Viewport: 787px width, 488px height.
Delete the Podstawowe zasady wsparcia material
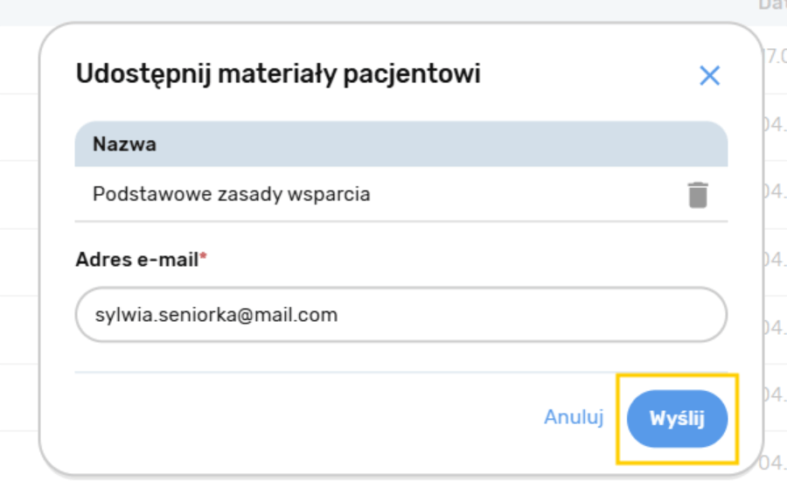tap(697, 194)
